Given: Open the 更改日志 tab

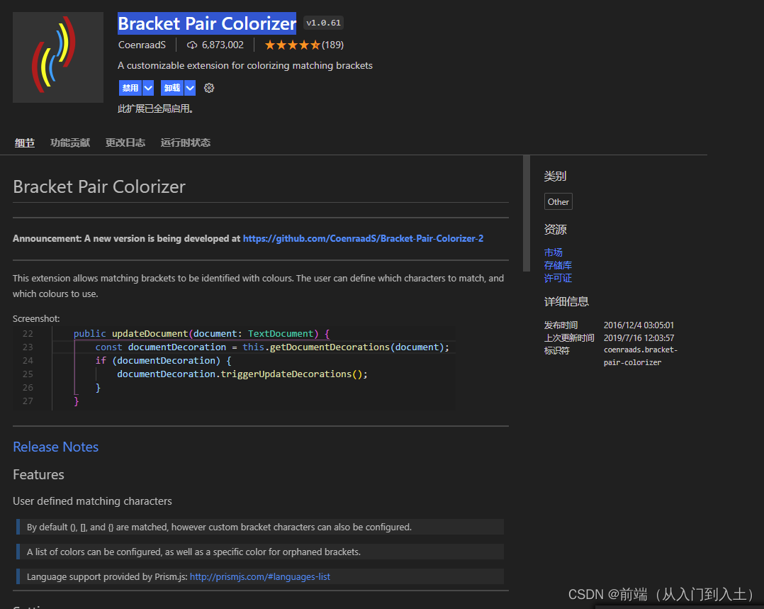Looking at the screenshot, I should (125, 143).
